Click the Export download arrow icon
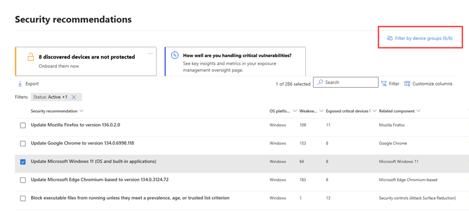Image resolution: width=469 pixels, height=212 pixels. (x=20, y=84)
